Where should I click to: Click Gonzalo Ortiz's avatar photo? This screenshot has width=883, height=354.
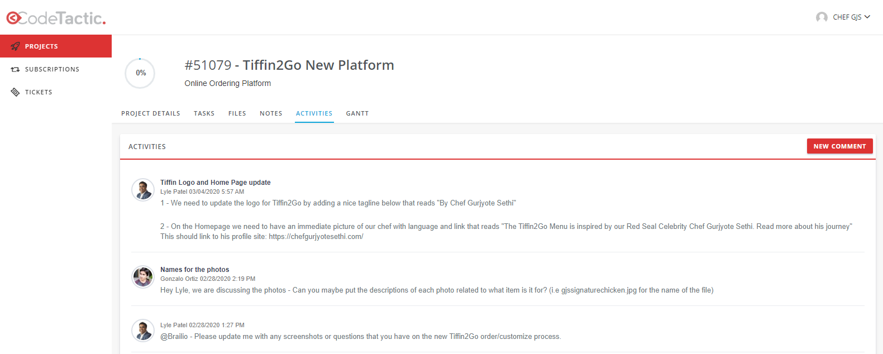[x=143, y=277]
